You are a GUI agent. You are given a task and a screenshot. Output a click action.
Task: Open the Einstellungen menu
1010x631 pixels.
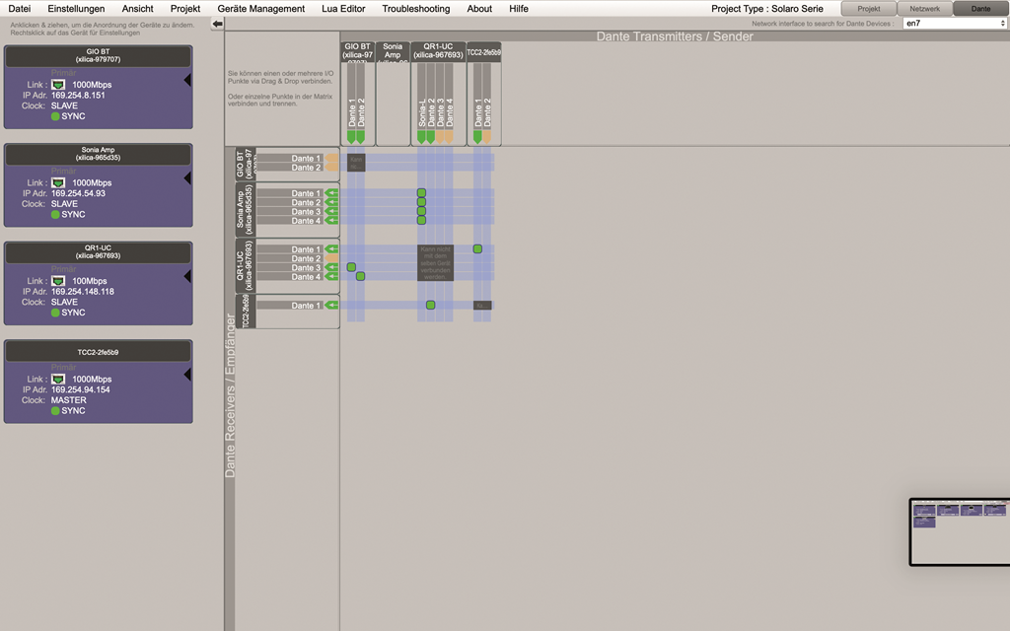pos(76,8)
